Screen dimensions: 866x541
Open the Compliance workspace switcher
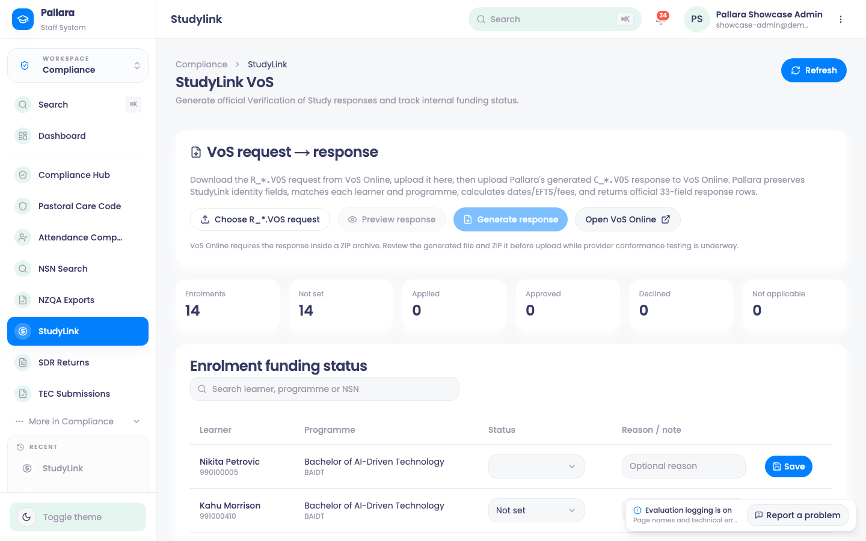pyautogui.click(x=78, y=66)
